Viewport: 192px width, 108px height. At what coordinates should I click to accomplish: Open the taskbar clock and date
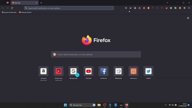183,105
